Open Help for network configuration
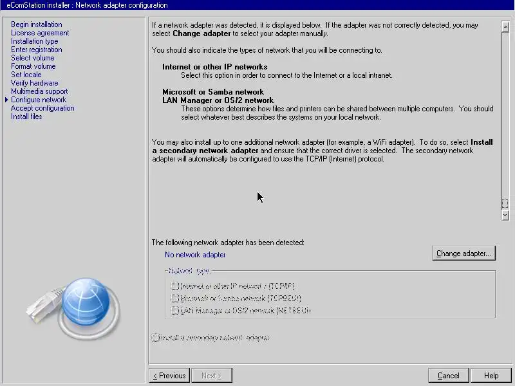Viewport: 515px width, 386px height. [491, 376]
